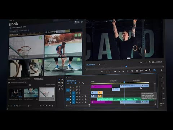
Task: Click the timeline playhead marker
Action: (124, 82)
